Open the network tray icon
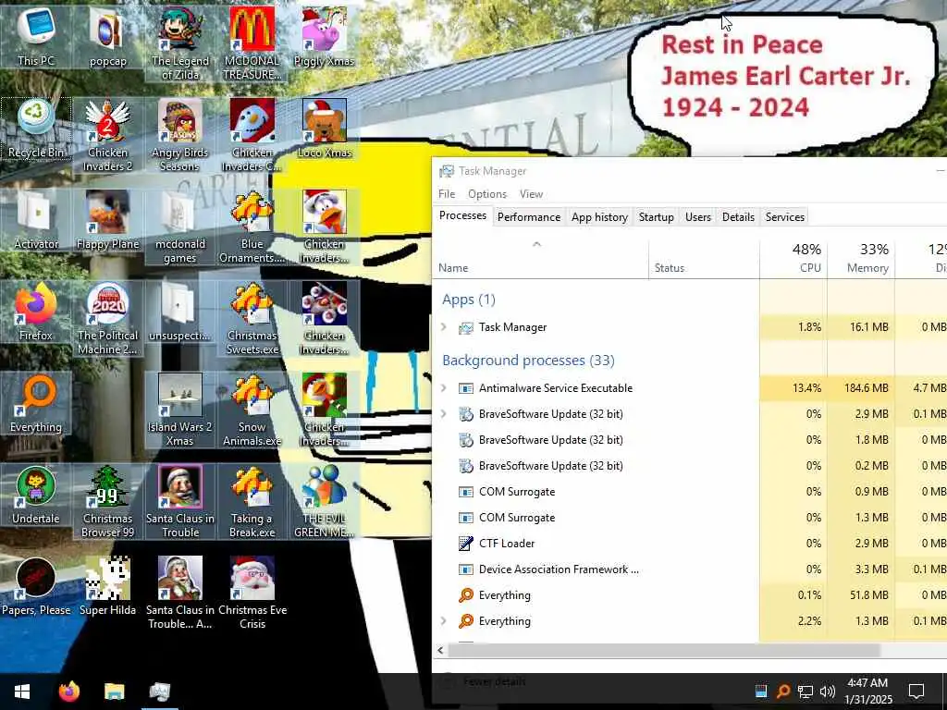 tap(806, 692)
